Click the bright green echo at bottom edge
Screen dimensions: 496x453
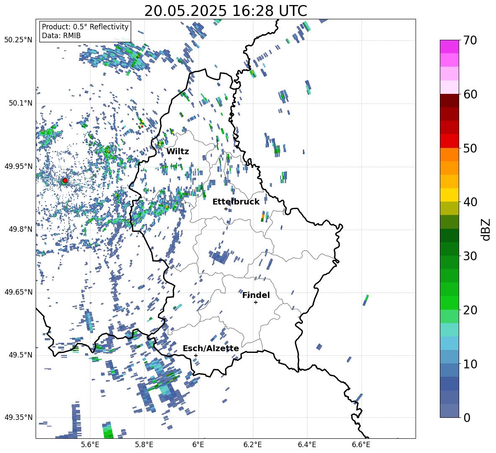(x=108, y=430)
